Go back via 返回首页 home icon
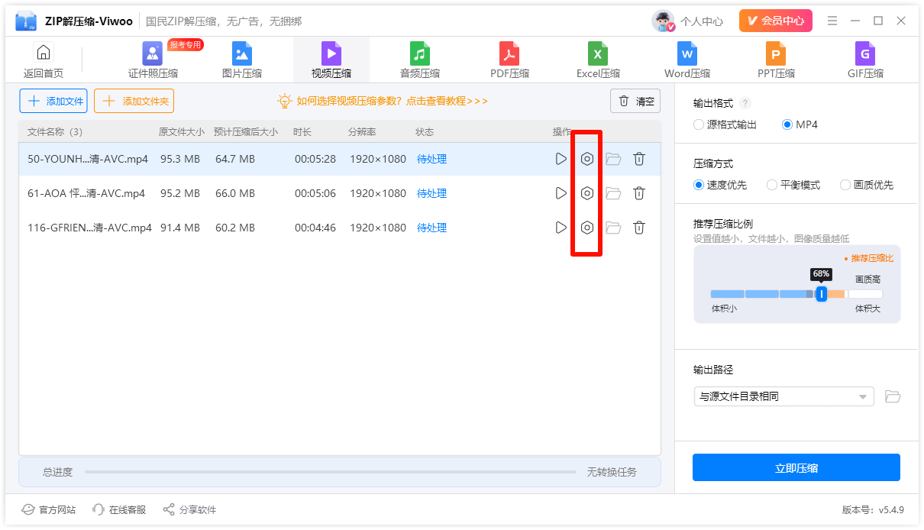The height and width of the screenshot is (530, 924). click(44, 60)
